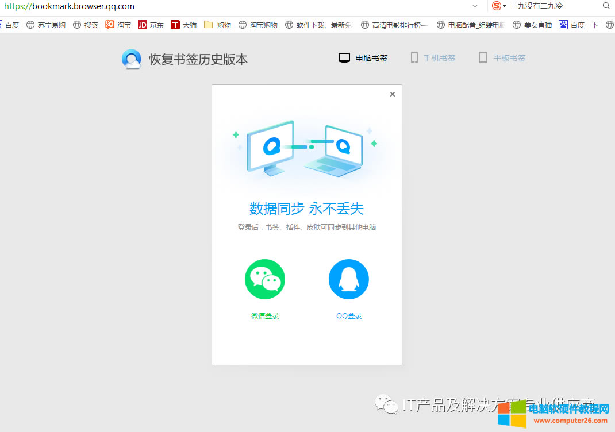
Task: Open the 苏宁易购 bookmark
Action: pyautogui.click(x=46, y=25)
